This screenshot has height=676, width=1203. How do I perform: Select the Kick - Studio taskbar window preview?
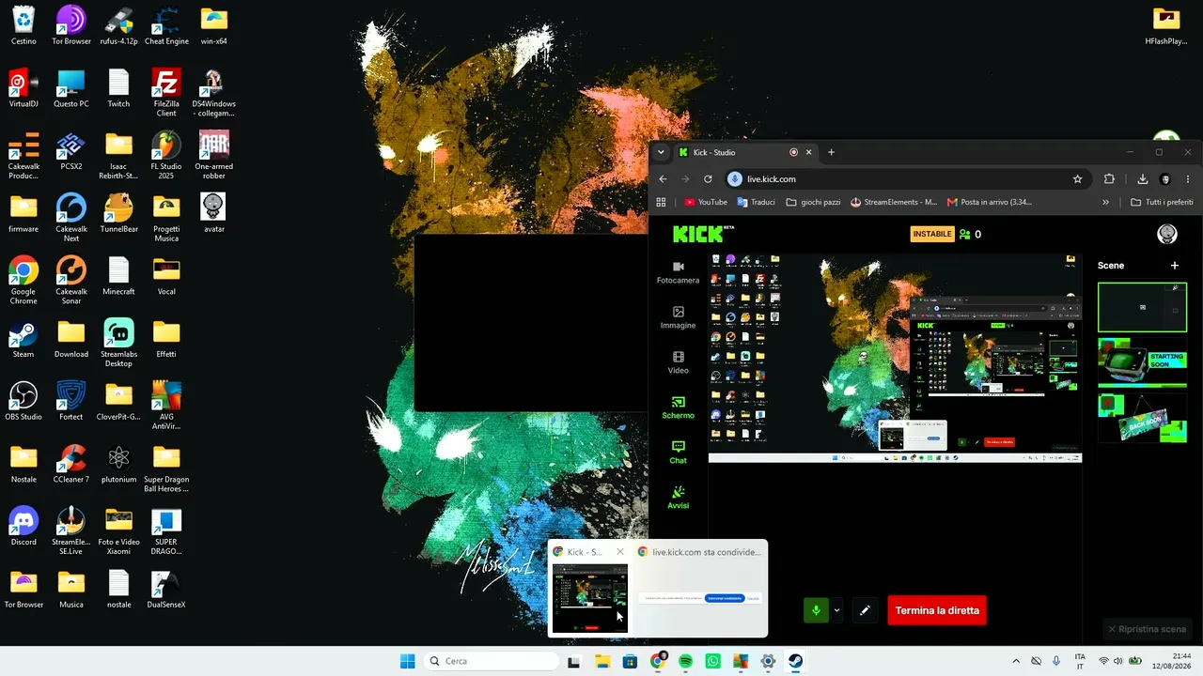pyautogui.click(x=589, y=590)
